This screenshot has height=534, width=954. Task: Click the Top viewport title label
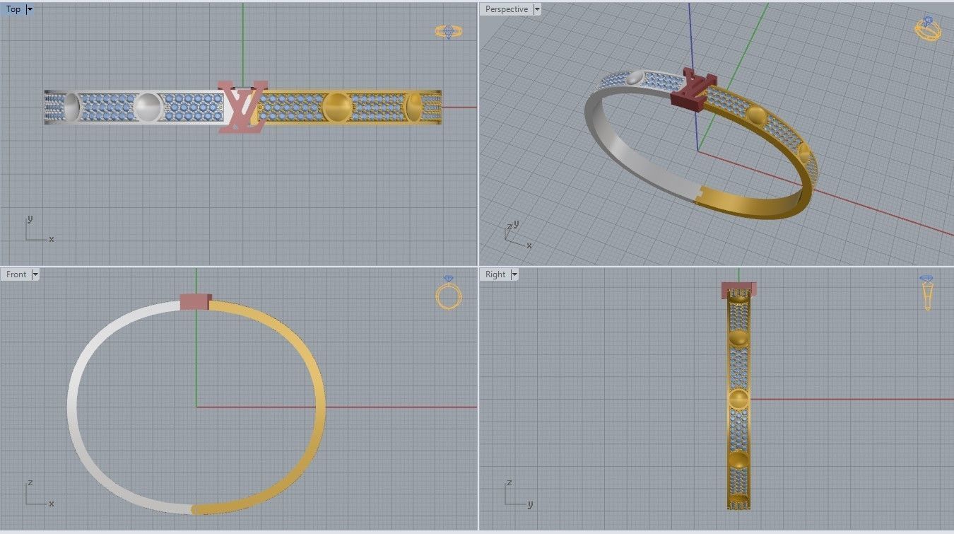(13, 9)
